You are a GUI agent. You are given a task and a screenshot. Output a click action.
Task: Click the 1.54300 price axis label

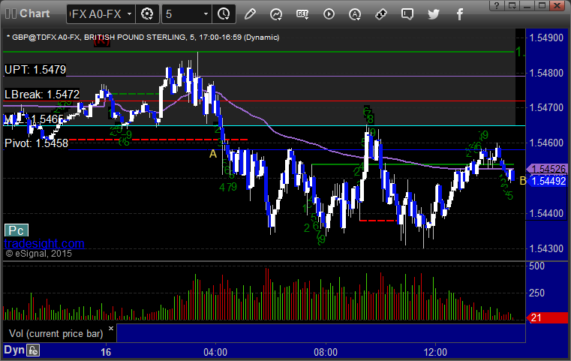546,249
